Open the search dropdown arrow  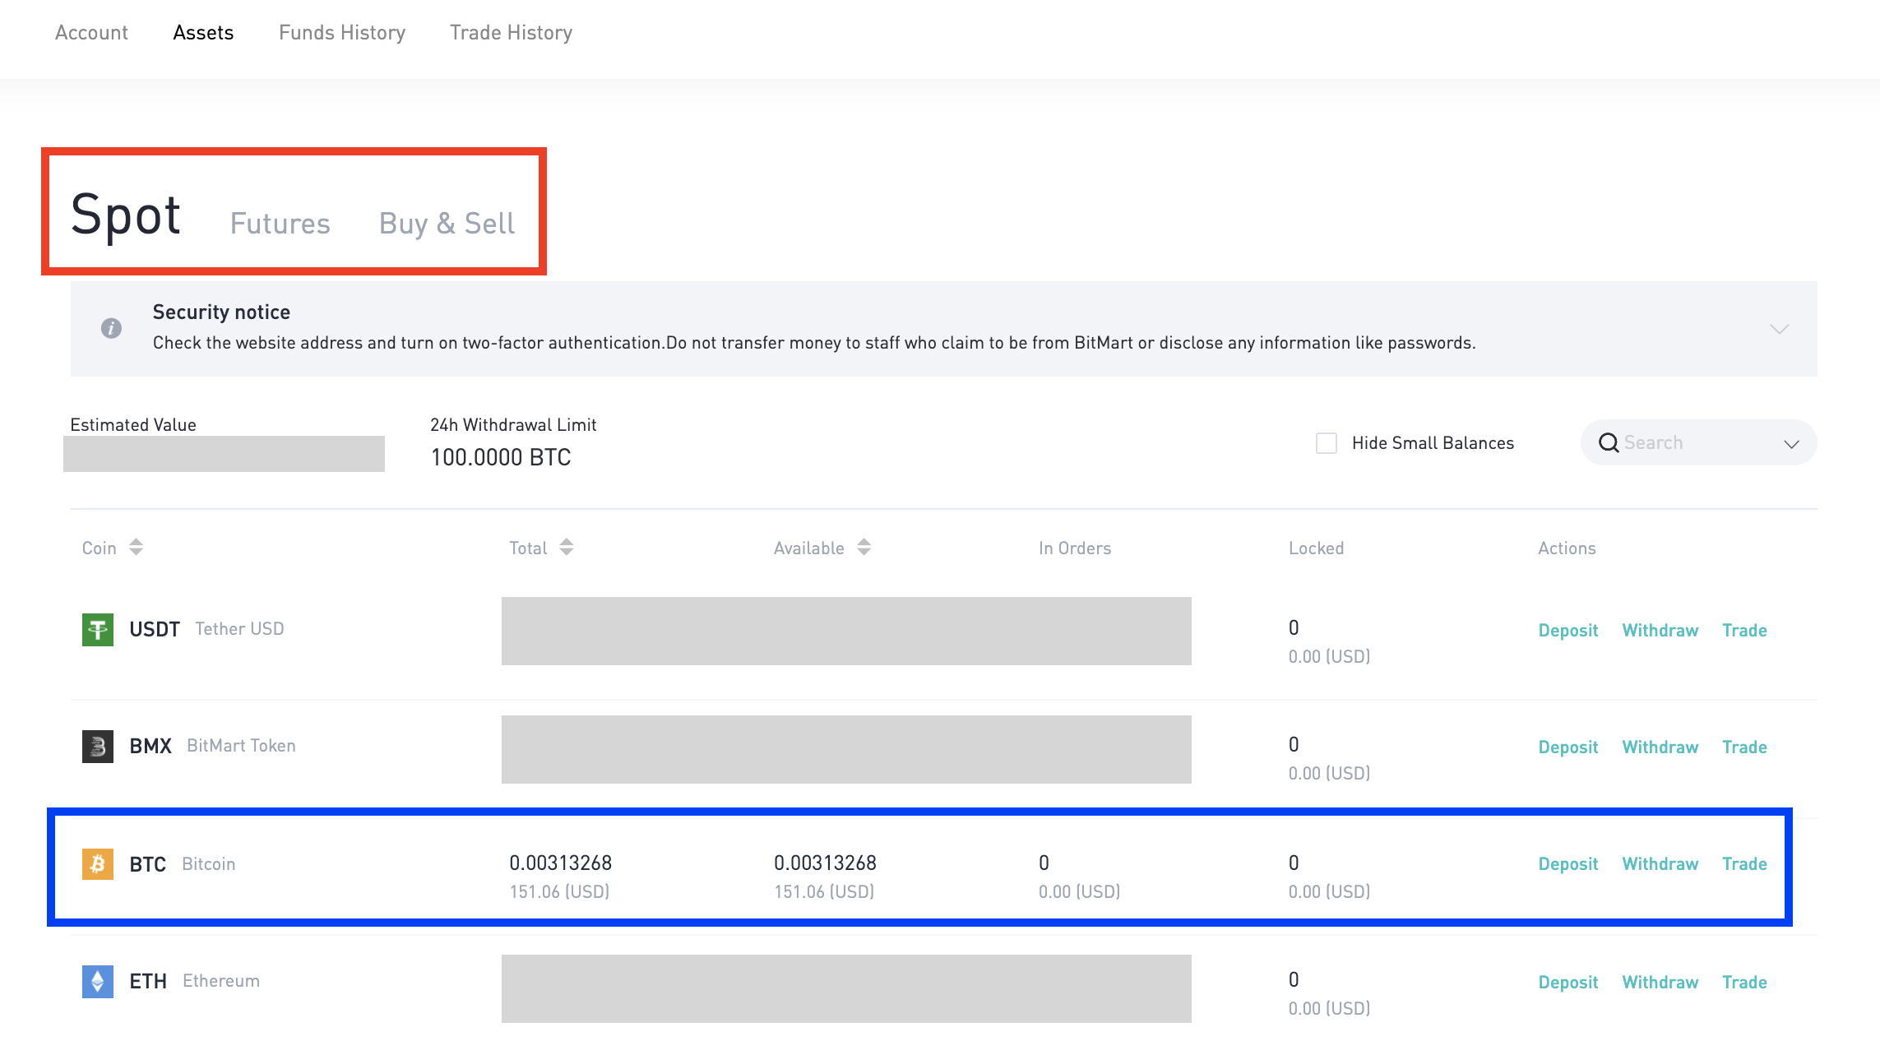click(x=1791, y=444)
